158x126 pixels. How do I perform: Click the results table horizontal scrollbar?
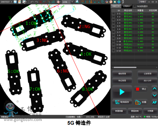[x=125, y=67]
